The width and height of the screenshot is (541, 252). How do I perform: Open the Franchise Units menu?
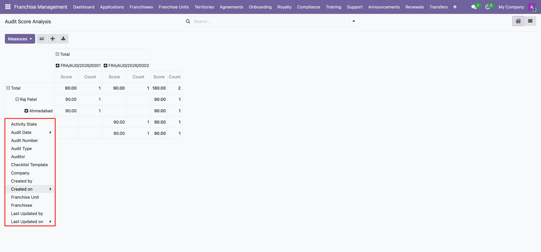[174, 7]
